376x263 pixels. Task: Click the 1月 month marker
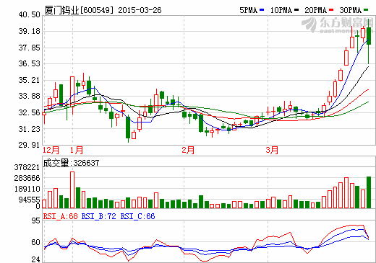(x=77, y=151)
